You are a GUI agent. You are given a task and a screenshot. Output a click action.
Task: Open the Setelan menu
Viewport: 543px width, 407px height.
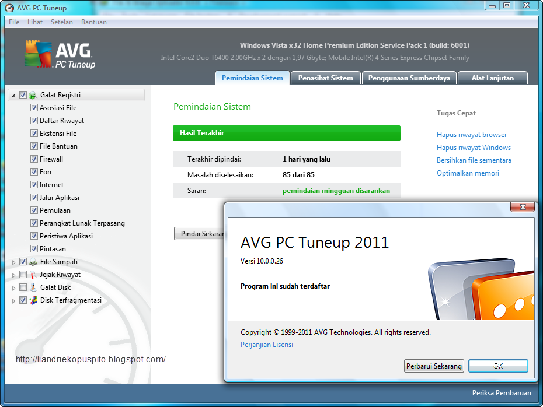pos(62,22)
